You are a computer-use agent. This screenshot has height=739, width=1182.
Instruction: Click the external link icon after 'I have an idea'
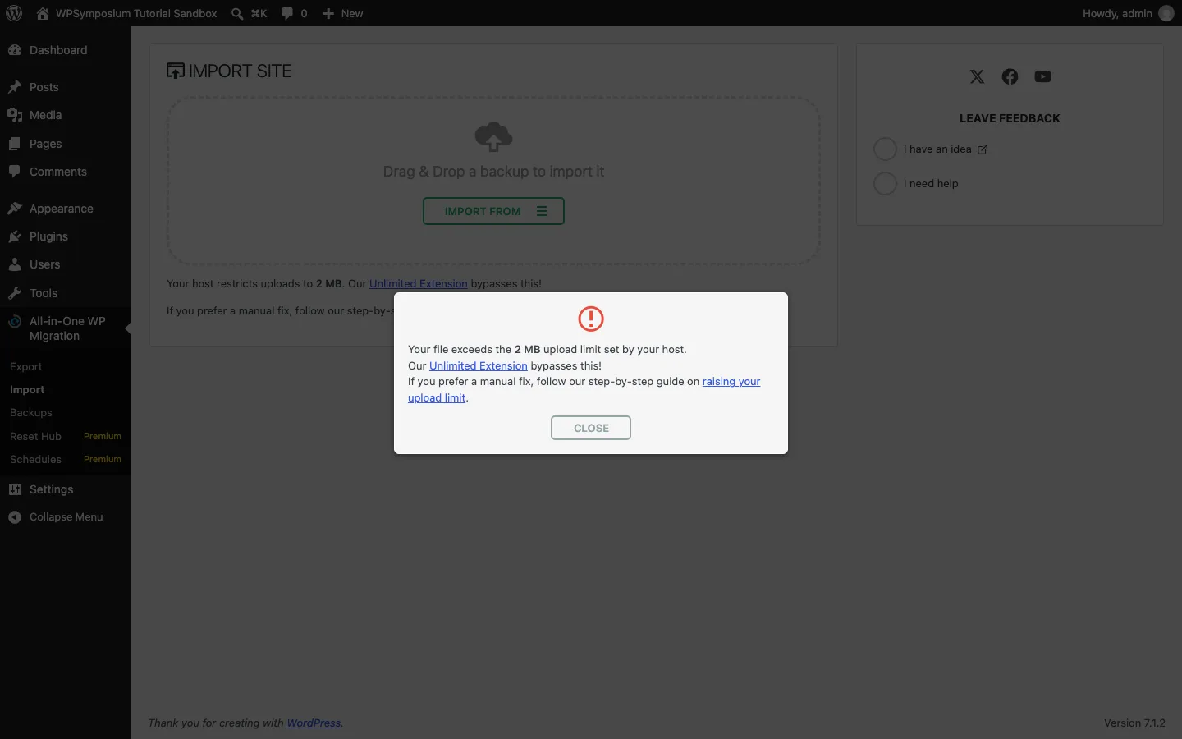point(983,149)
